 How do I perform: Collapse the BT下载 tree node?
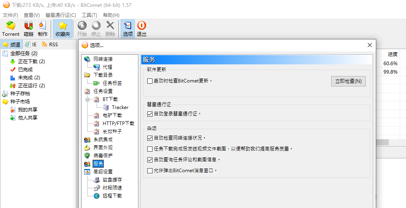pyautogui.click(x=87, y=99)
